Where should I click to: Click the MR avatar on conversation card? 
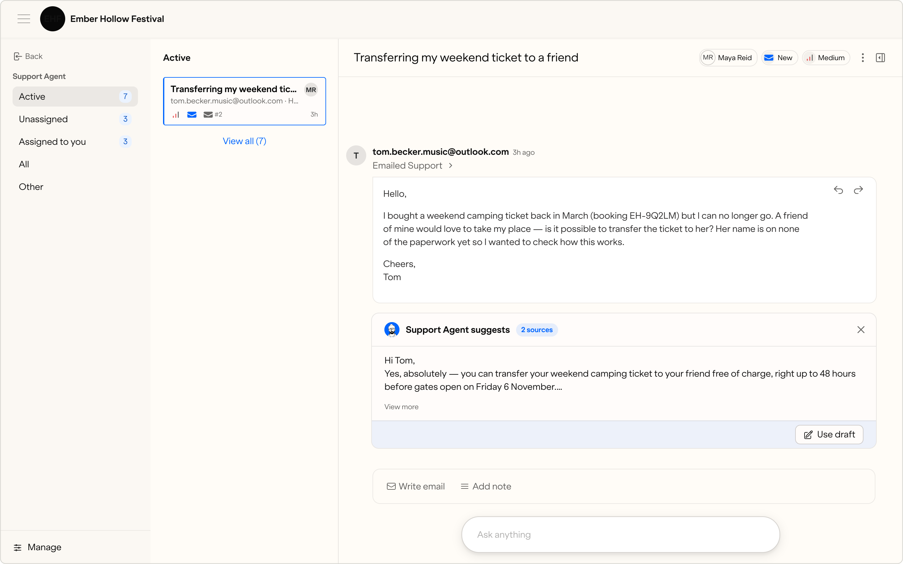pos(311,90)
